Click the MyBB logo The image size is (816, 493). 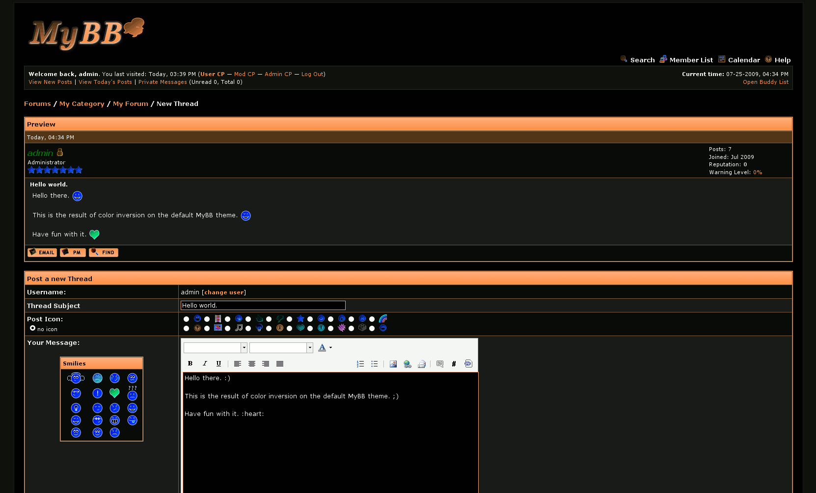87,33
